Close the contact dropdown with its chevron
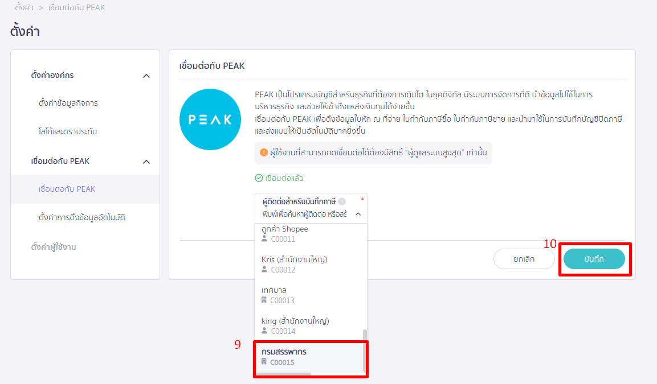 (358, 214)
